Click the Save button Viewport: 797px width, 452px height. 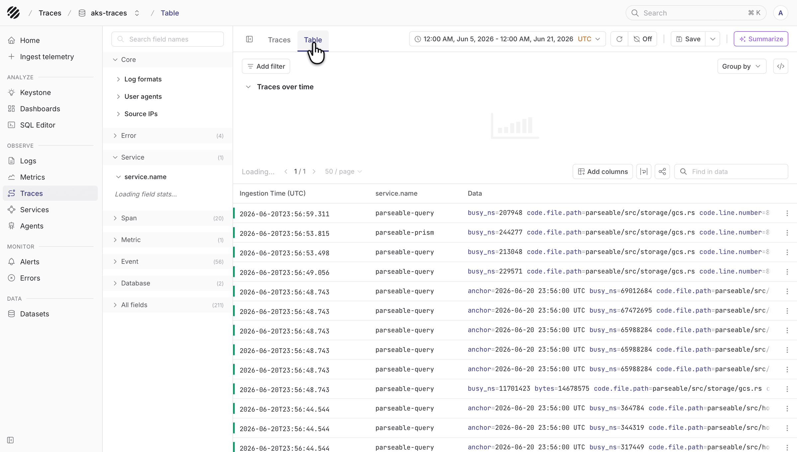tap(688, 39)
